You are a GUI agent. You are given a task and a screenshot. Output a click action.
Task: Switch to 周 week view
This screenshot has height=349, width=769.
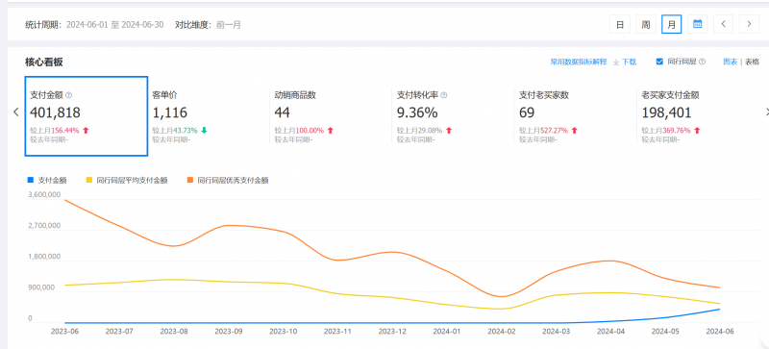click(x=646, y=24)
